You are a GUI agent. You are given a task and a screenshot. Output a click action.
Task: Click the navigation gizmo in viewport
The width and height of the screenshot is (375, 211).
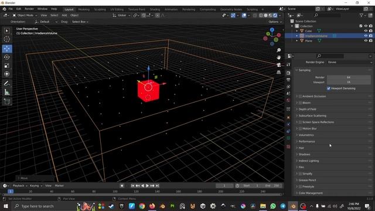(272, 36)
